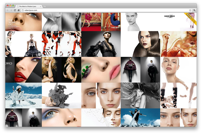Open the skier against blue sky thumbnail
The image size is (202, 134).
[141, 117]
